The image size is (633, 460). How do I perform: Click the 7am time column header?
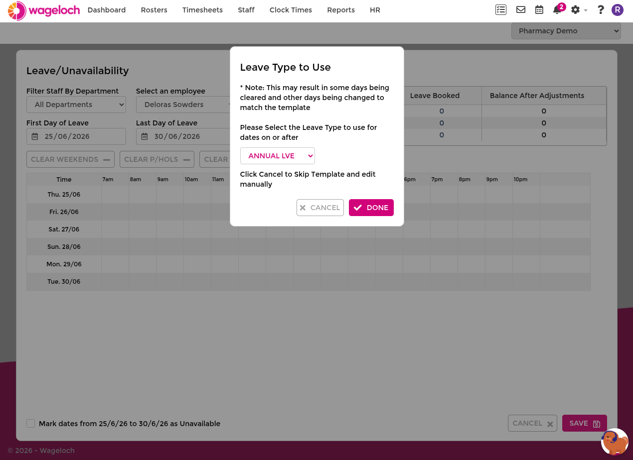click(108, 179)
